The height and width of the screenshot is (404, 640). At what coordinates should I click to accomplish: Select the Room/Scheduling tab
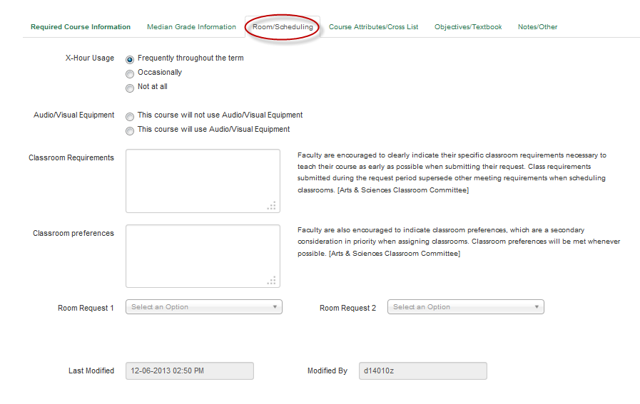283,27
